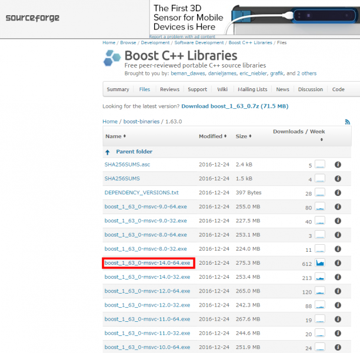Click the Parent folder up arrow icon

pos(108,151)
